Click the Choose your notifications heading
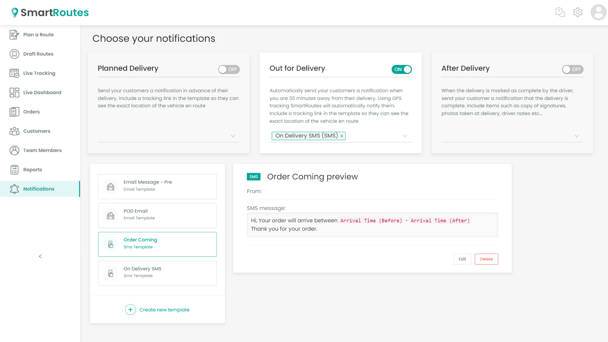 click(x=154, y=39)
